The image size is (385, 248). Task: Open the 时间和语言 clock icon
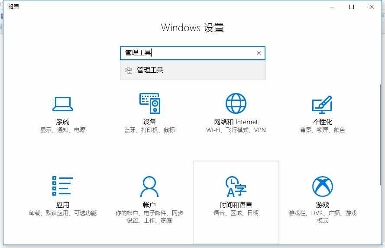point(236,187)
